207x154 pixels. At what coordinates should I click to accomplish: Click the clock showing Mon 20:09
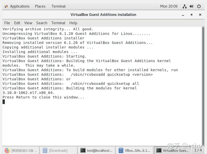[x=169, y=6]
